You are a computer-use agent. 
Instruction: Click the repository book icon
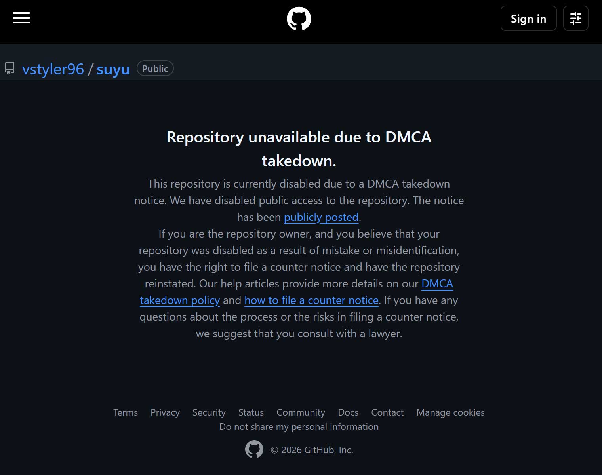[x=10, y=68]
